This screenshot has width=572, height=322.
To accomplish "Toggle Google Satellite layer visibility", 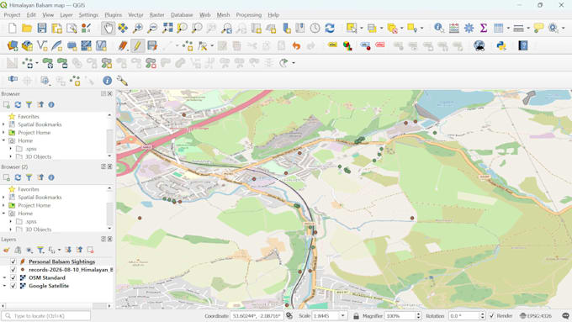I will (x=13, y=286).
